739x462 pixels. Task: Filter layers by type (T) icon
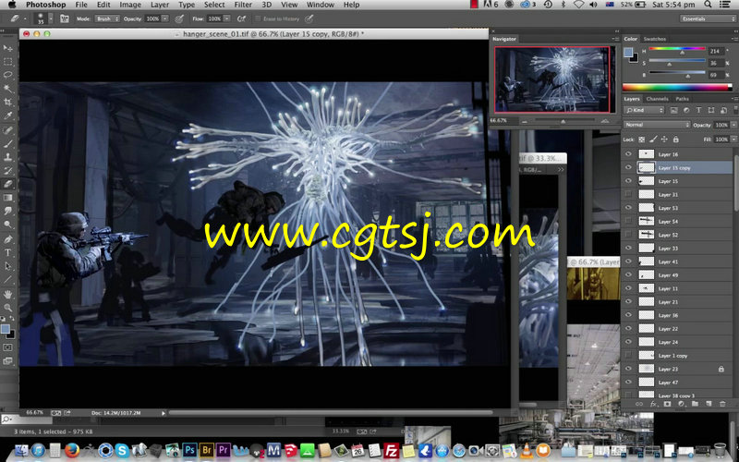tap(698, 110)
